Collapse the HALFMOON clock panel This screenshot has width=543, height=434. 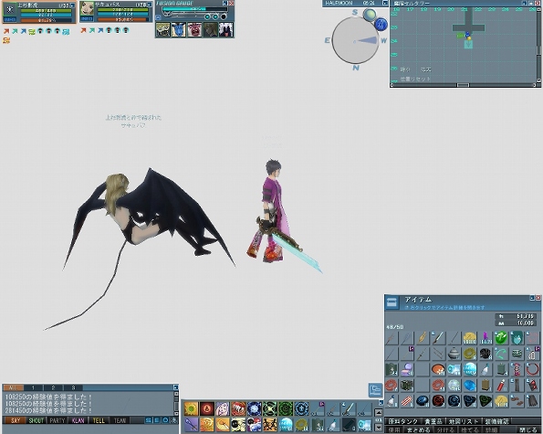pyautogui.click(x=385, y=3)
